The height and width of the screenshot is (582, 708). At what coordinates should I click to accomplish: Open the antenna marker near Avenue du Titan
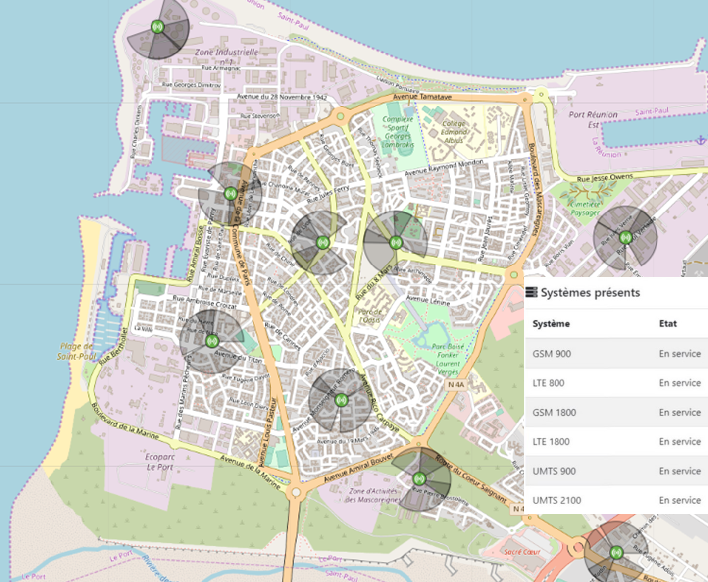pos(212,341)
